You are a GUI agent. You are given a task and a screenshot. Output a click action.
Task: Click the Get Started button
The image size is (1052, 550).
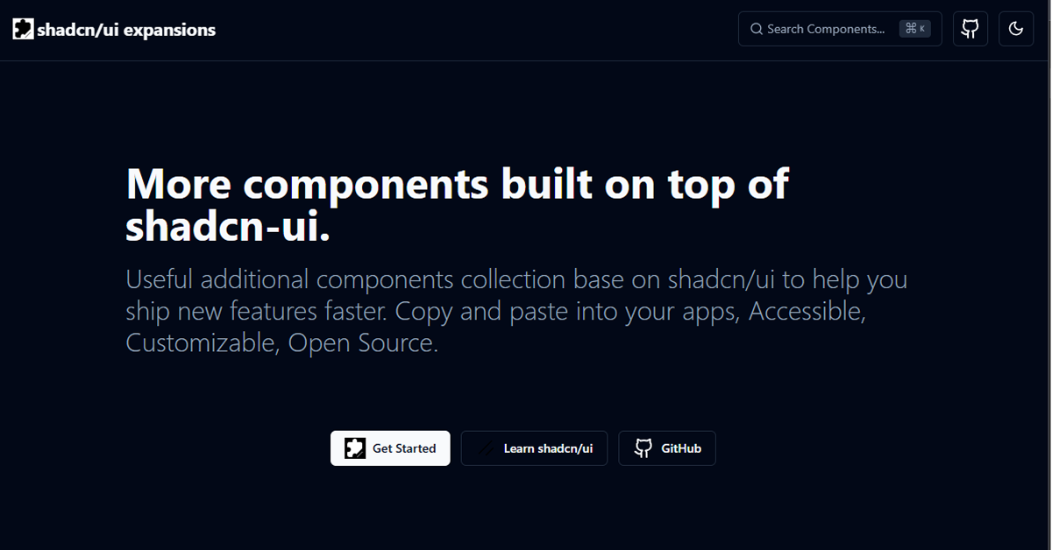click(390, 448)
